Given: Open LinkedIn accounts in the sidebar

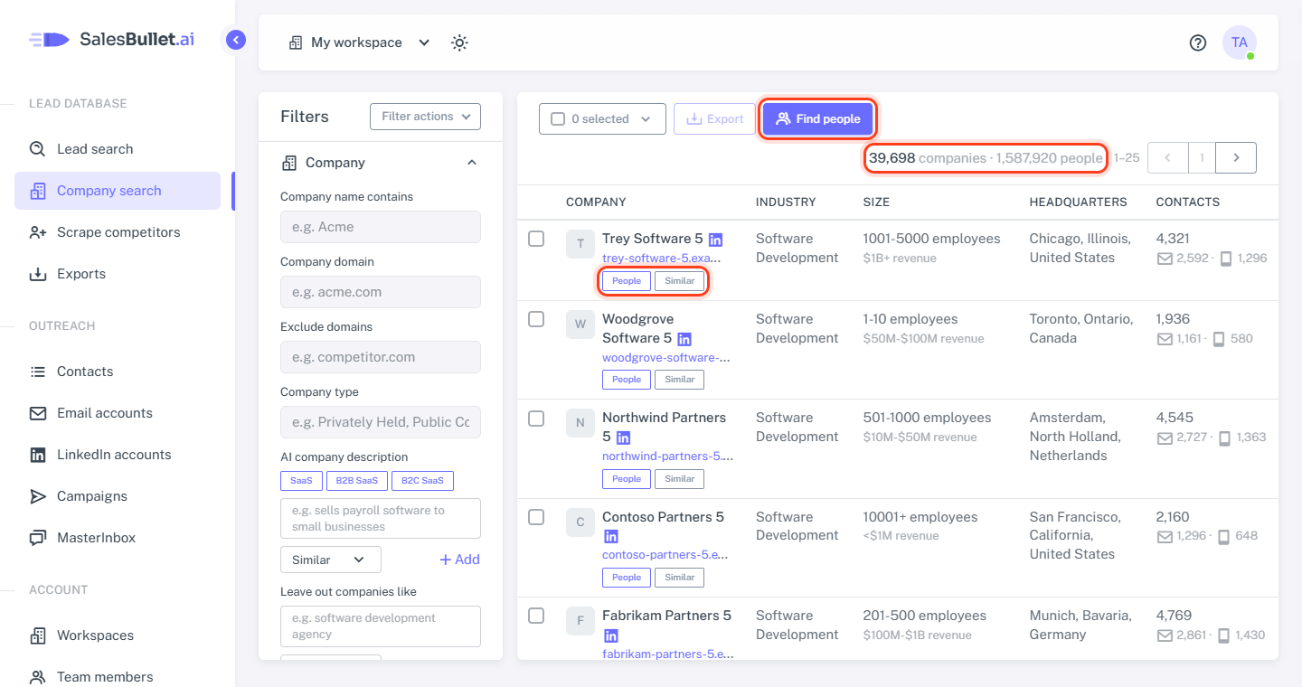Looking at the screenshot, I should pos(118,455).
